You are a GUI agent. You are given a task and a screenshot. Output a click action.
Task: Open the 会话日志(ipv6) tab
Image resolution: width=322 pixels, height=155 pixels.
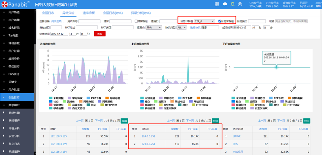click(113, 13)
